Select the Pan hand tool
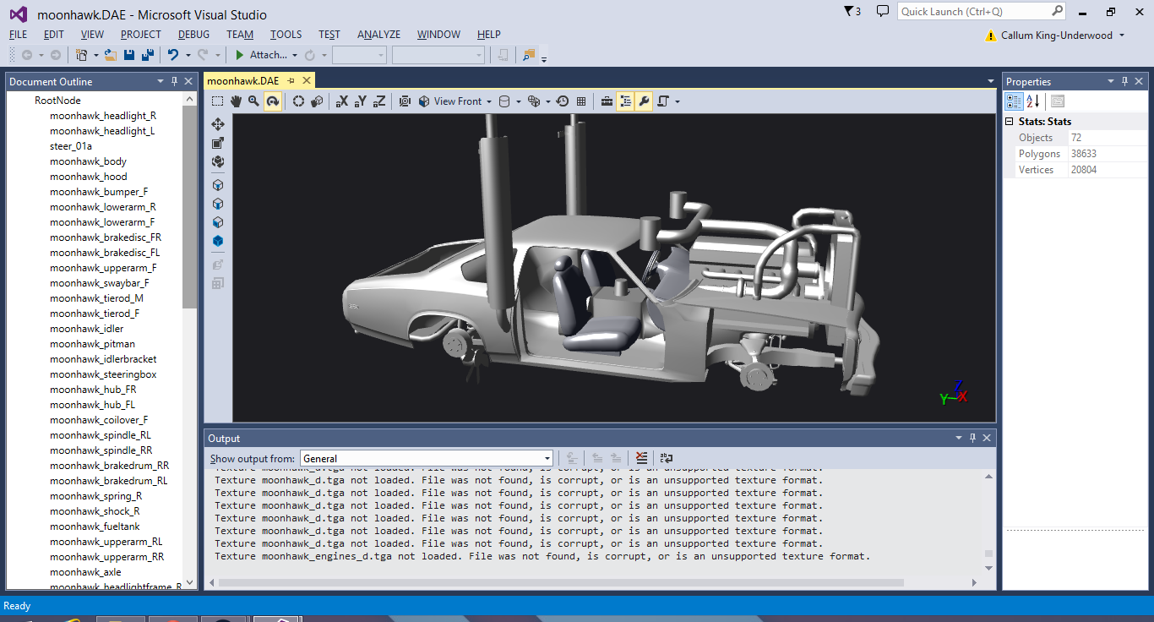 tap(236, 101)
